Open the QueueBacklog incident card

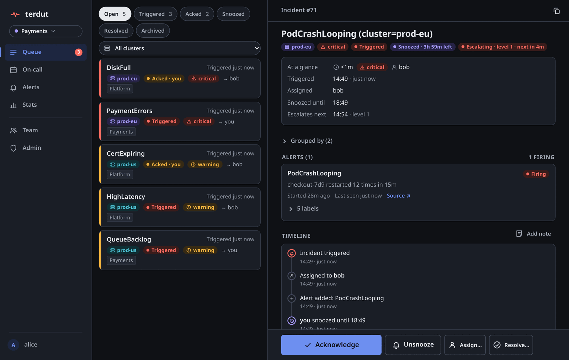point(180,250)
